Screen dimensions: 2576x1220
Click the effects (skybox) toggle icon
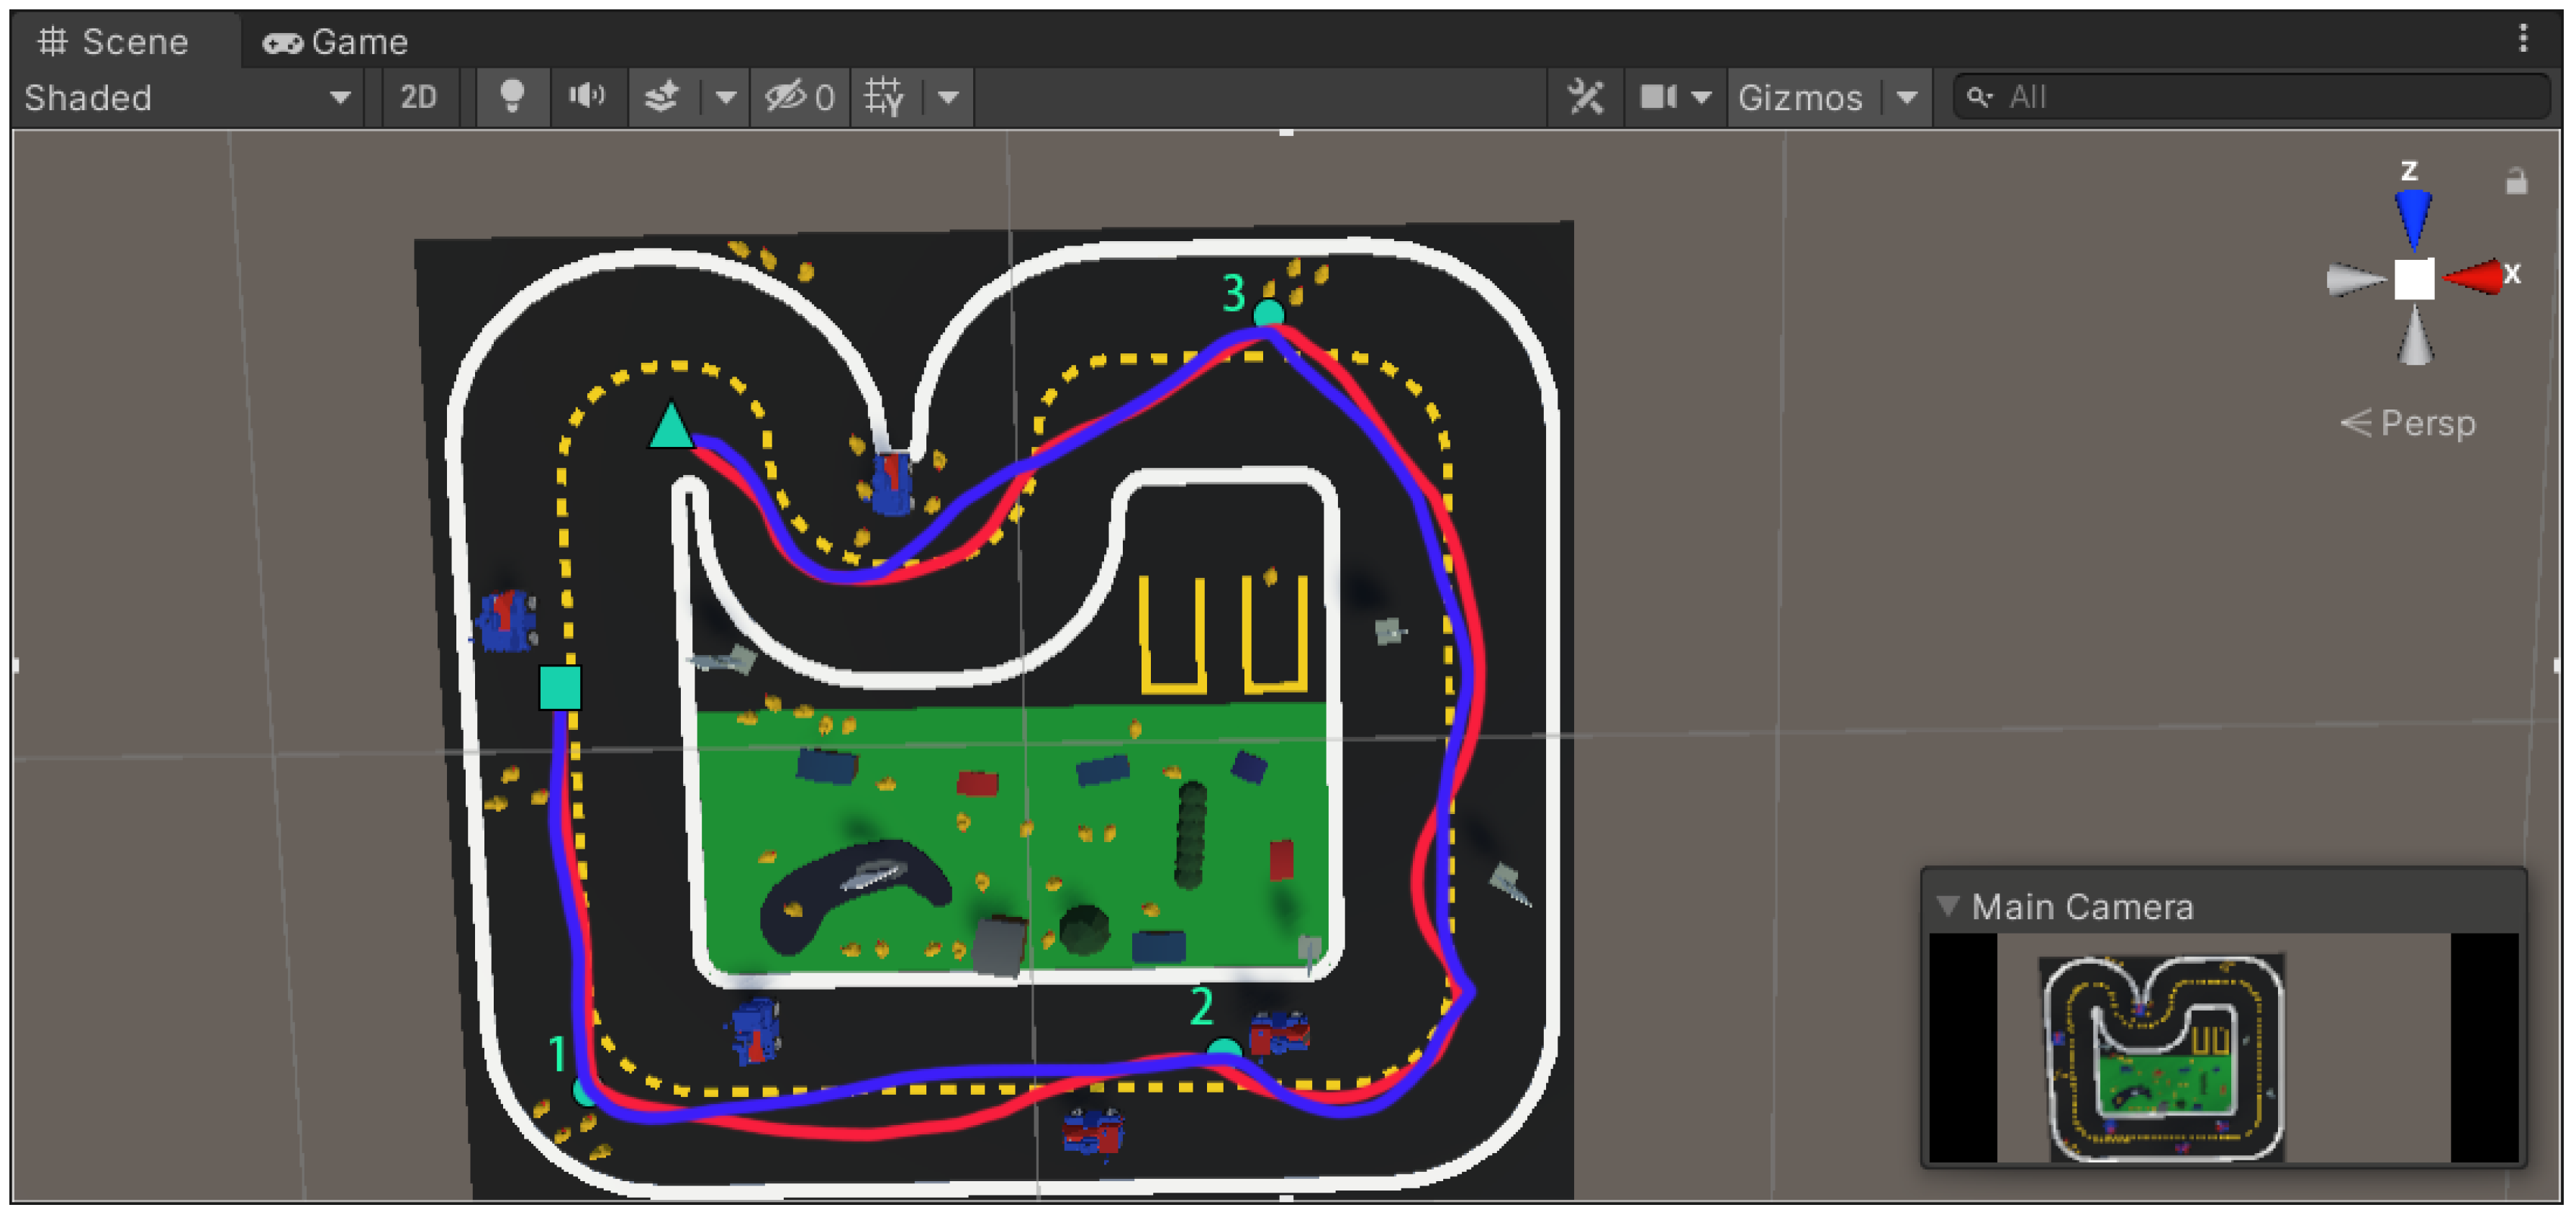point(661,97)
